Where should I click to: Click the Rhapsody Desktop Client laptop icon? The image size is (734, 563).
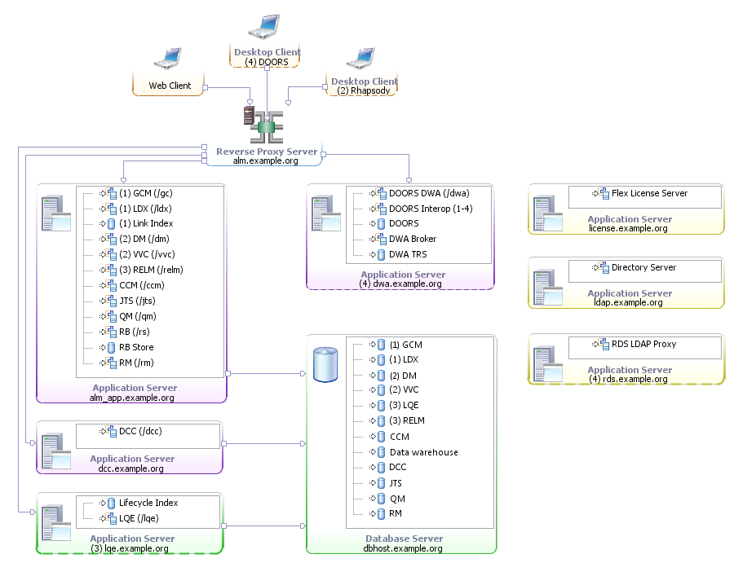pyautogui.click(x=361, y=59)
